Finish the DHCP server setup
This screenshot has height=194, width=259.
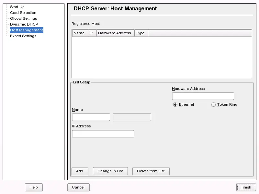click(246, 187)
